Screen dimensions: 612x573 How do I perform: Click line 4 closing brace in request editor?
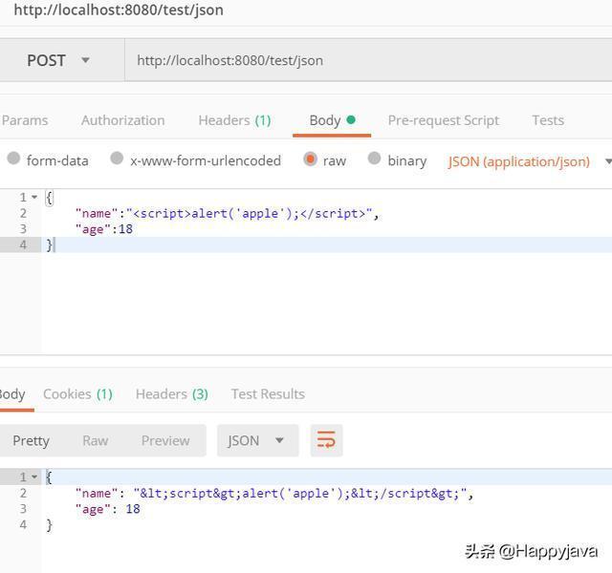[50, 244]
